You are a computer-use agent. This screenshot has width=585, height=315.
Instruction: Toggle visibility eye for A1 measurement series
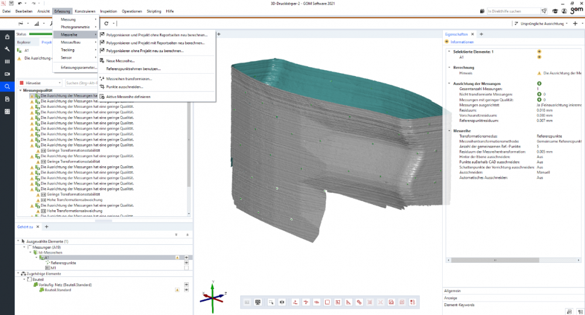click(186, 257)
